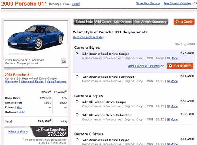Open What is this Smart Target Price link
The image size is (197, 145).
click(17, 132)
